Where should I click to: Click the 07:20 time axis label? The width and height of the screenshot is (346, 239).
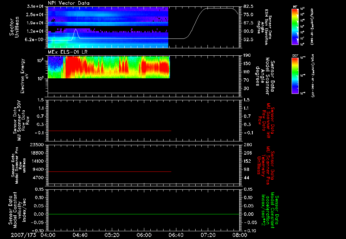click(208, 235)
